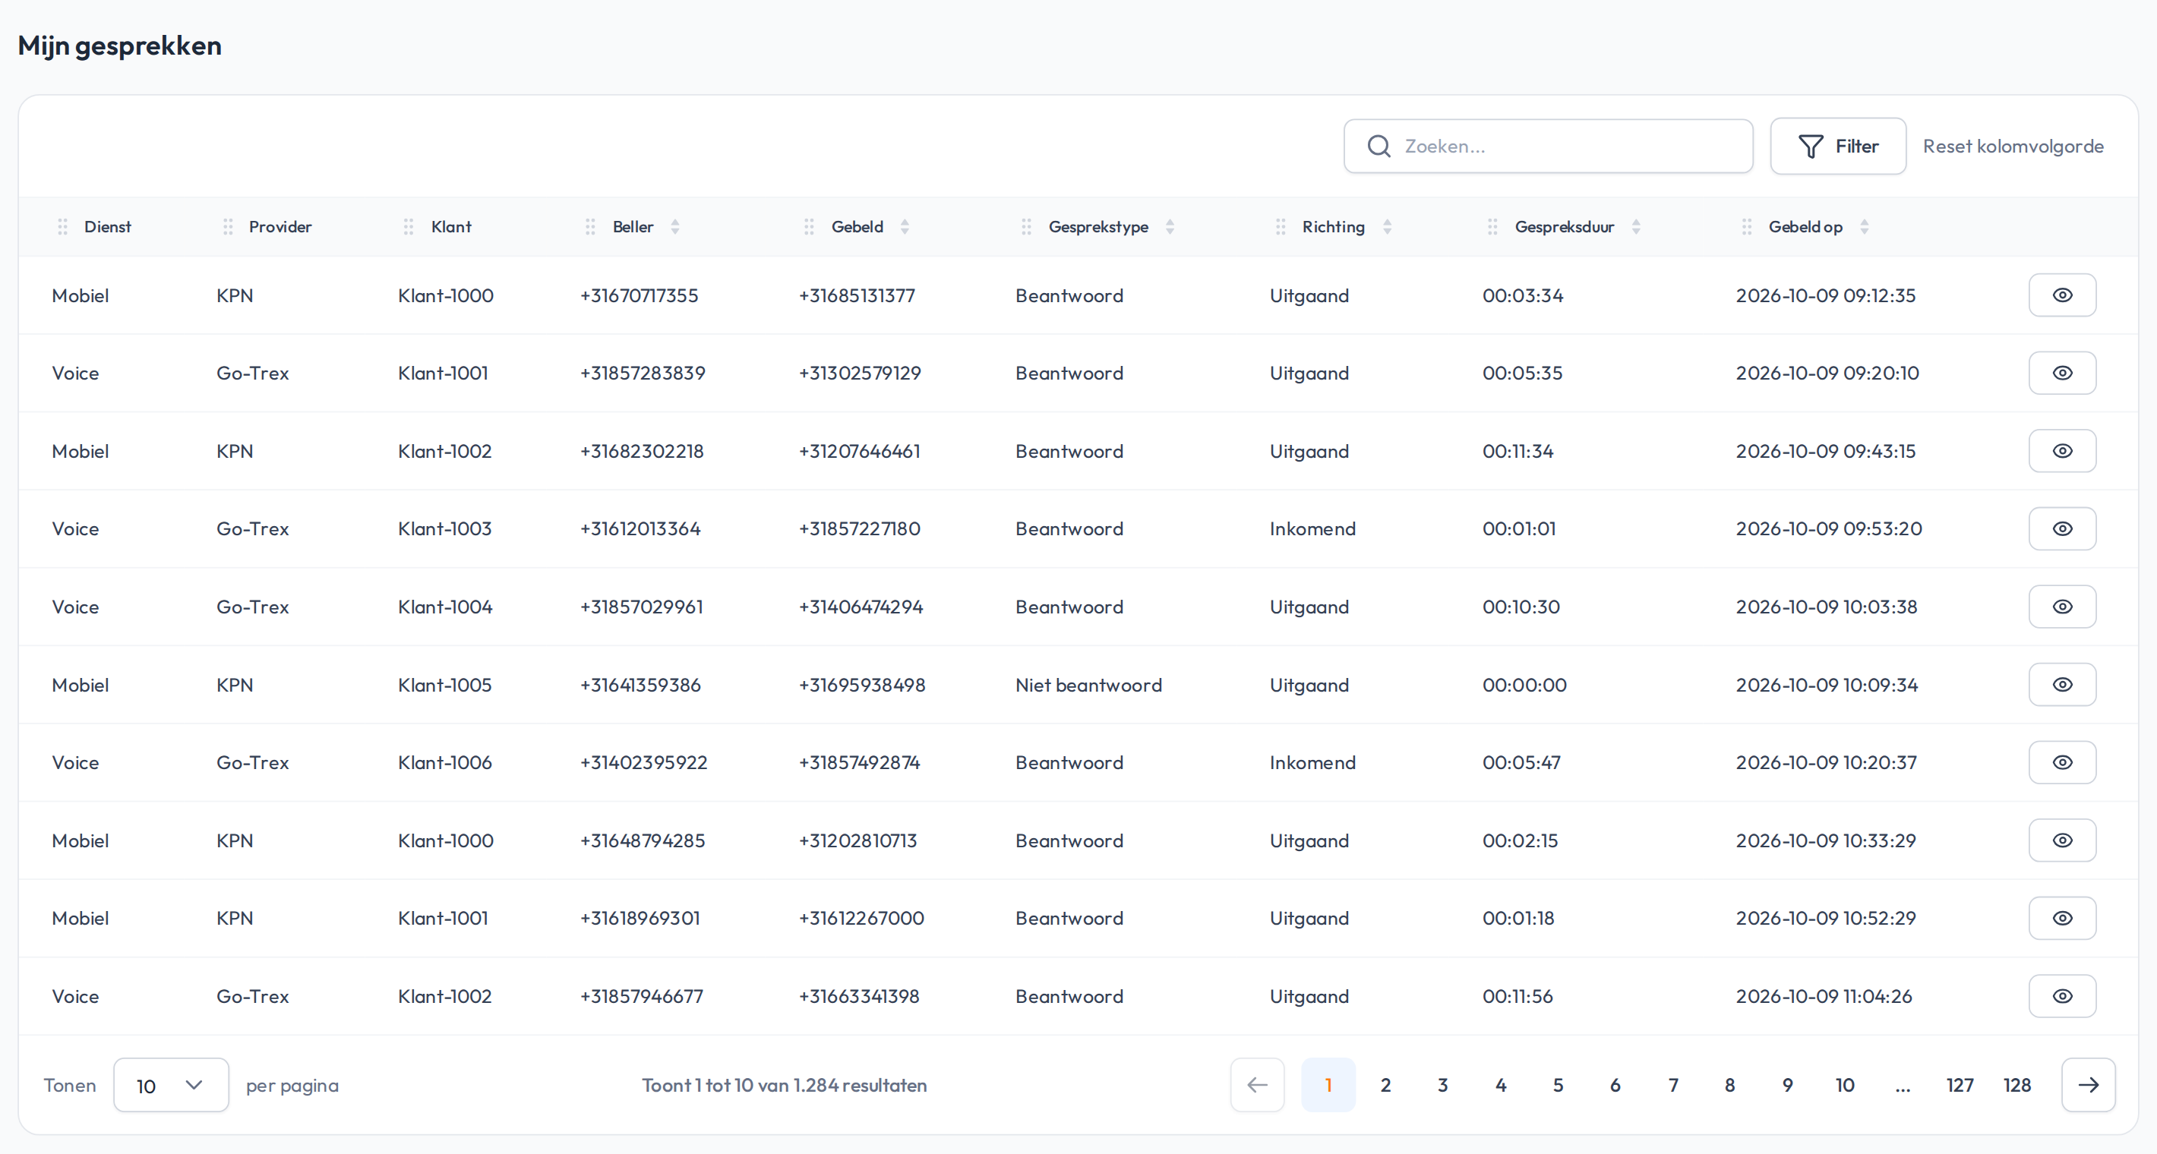Sort by Gebeld op column
Screen dimensions: 2157x1154
click(1865, 227)
